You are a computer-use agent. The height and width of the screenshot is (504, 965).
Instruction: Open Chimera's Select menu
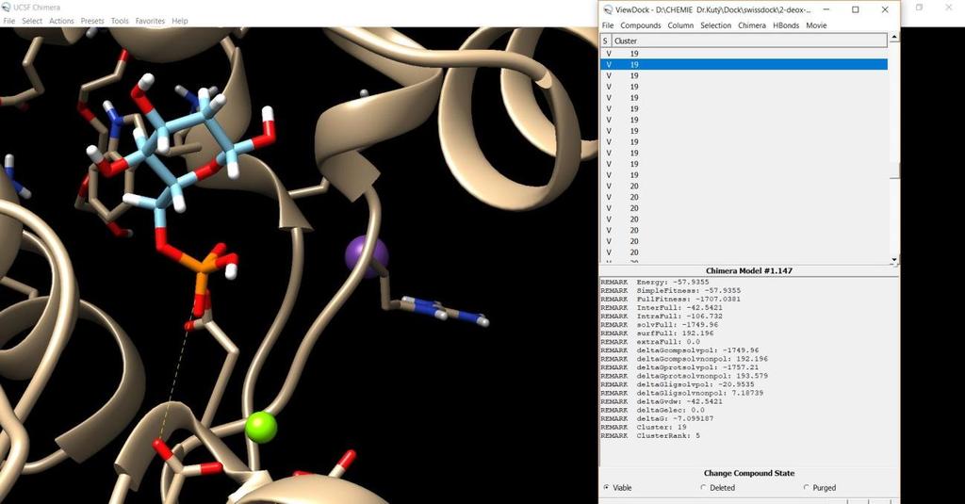[32, 21]
